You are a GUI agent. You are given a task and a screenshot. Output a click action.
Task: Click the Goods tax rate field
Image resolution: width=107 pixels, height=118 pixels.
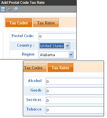tap(75, 91)
